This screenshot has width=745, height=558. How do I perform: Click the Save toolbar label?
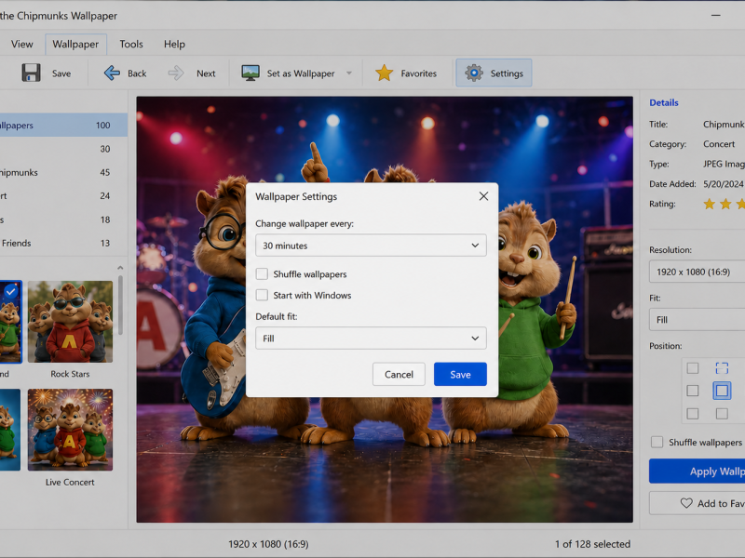coord(61,73)
